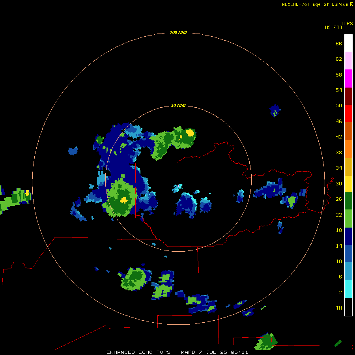
Task: Click the legend value "10"
Action: pyautogui.click(x=339, y=261)
